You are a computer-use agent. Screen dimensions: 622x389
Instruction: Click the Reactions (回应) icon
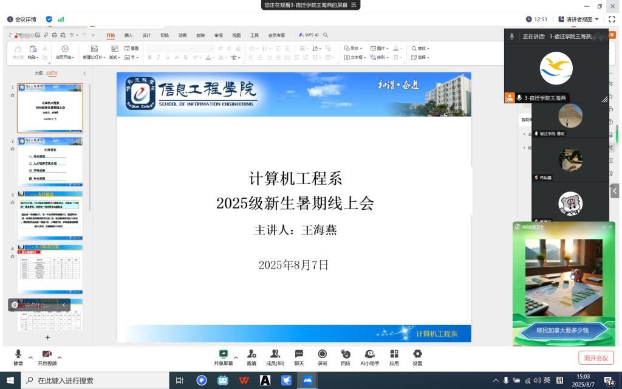(x=346, y=357)
